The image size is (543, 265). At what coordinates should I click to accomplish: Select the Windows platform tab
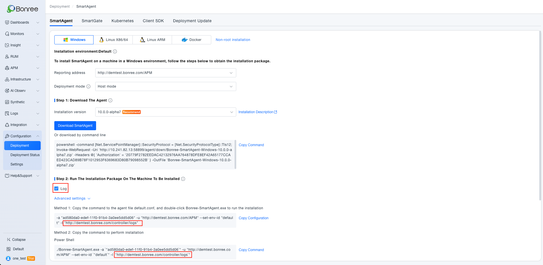coord(74,40)
